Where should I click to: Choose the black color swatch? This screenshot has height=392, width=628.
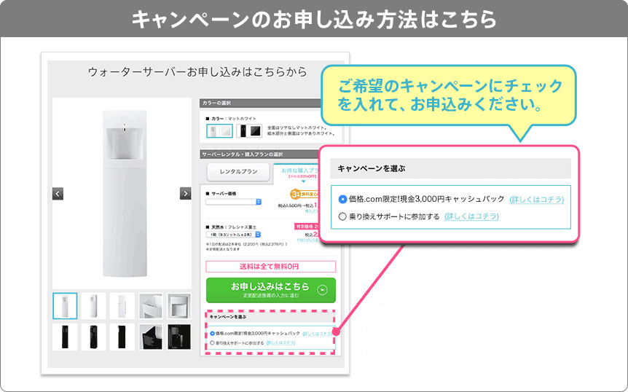click(x=249, y=131)
